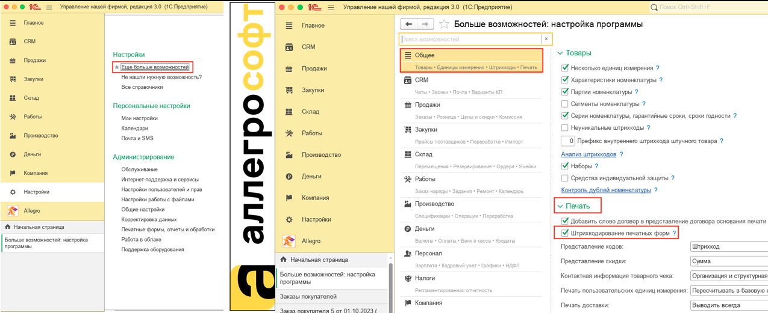Open Контроль дублей номенклатуры link
The image size is (768, 313).
(x=606, y=190)
